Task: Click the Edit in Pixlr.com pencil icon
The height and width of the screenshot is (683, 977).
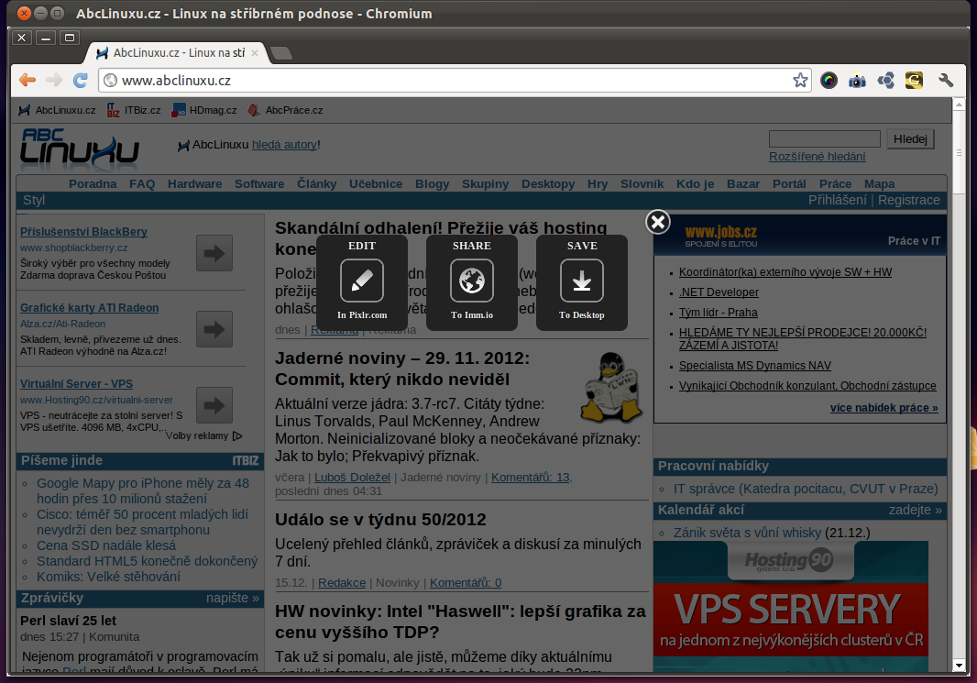Action: 361,281
